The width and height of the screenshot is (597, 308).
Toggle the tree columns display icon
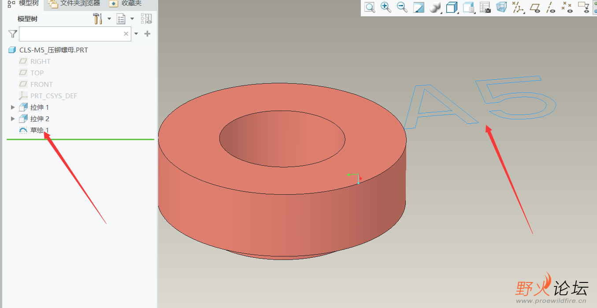point(146,19)
